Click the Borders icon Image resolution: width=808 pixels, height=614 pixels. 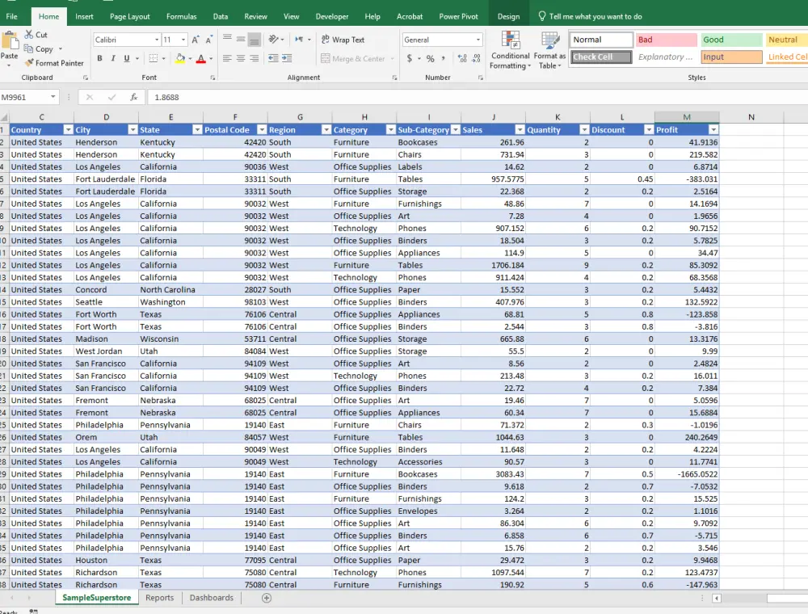click(x=153, y=58)
